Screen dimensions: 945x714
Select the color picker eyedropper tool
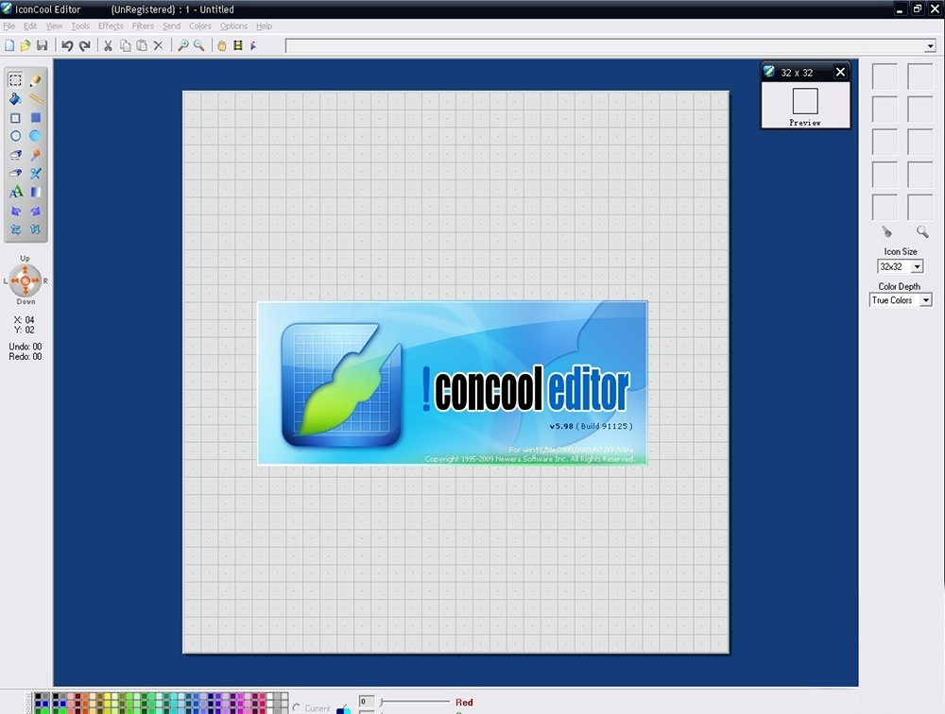point(36,155)
